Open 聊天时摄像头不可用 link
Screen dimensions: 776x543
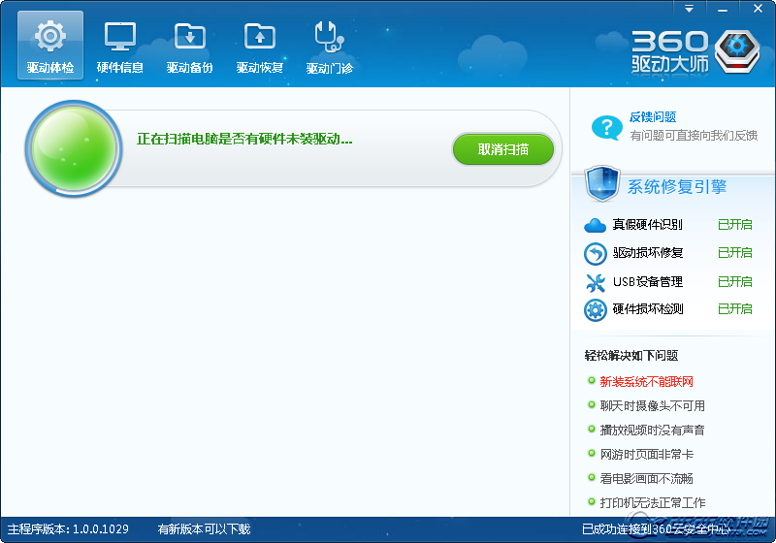(x=652, y=406)
